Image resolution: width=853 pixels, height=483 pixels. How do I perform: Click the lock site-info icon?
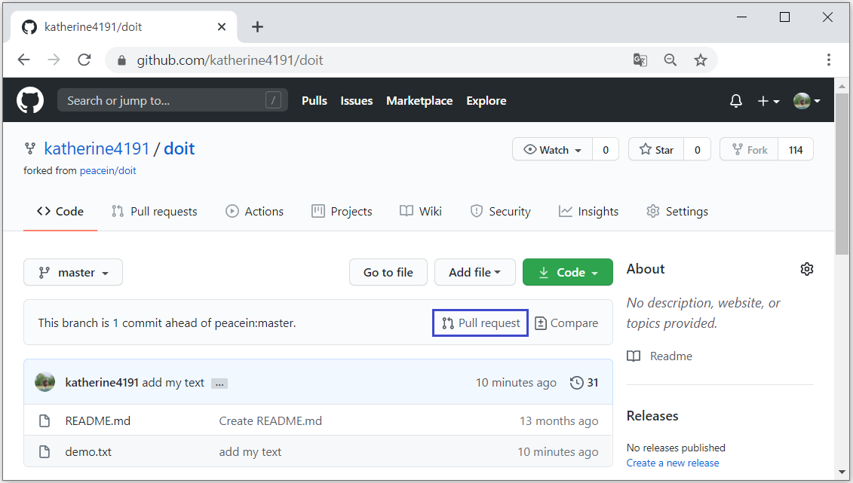pos(122,60)
